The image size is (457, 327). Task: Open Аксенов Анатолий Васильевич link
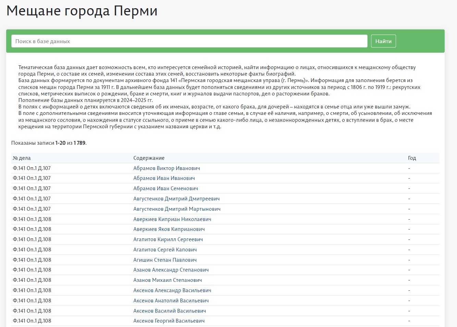(171, 301)
